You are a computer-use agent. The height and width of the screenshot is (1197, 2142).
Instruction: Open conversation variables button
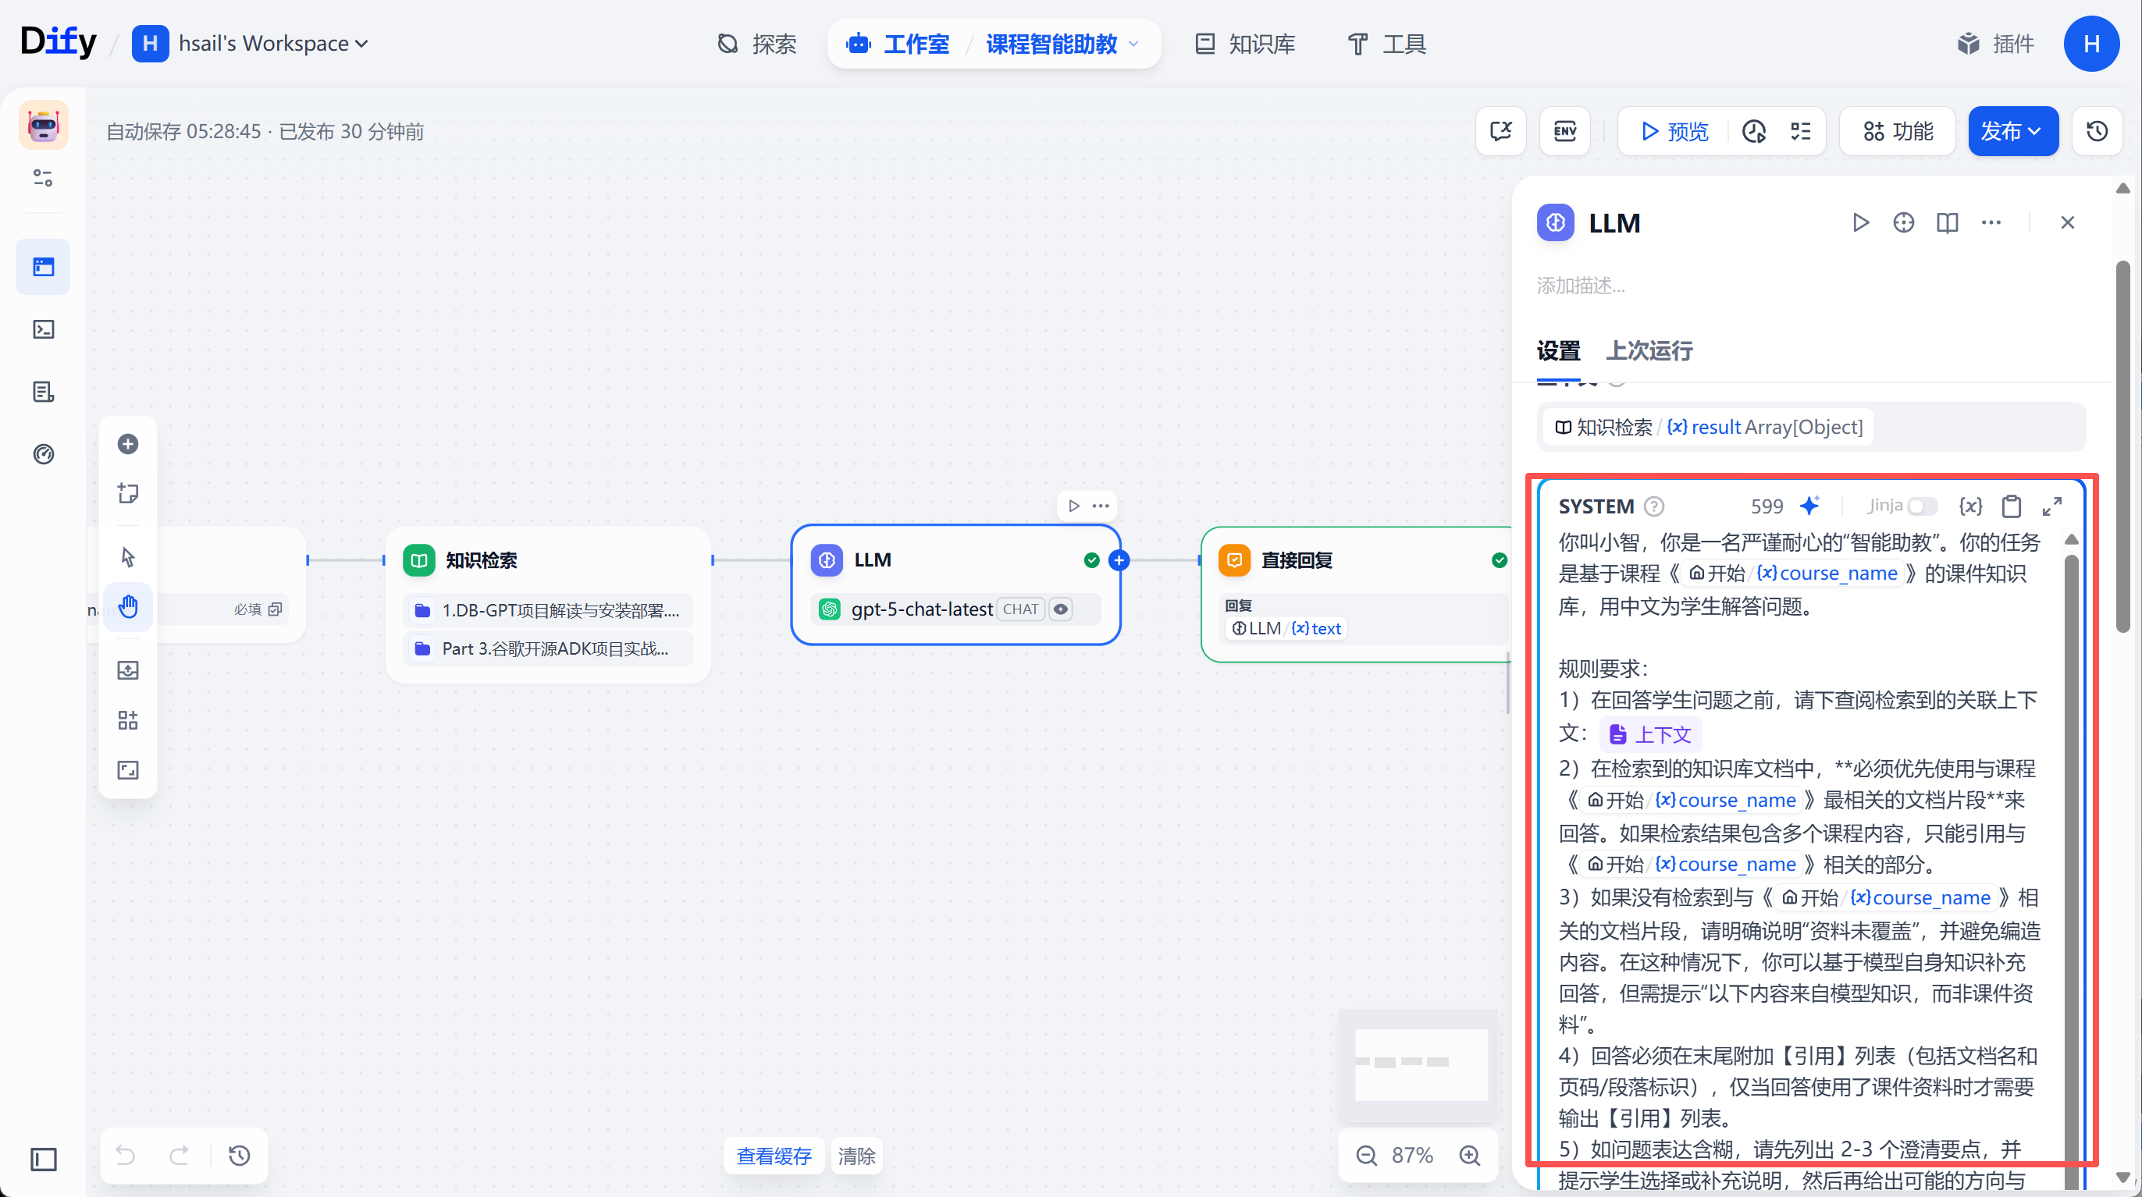pos(1501,130)
